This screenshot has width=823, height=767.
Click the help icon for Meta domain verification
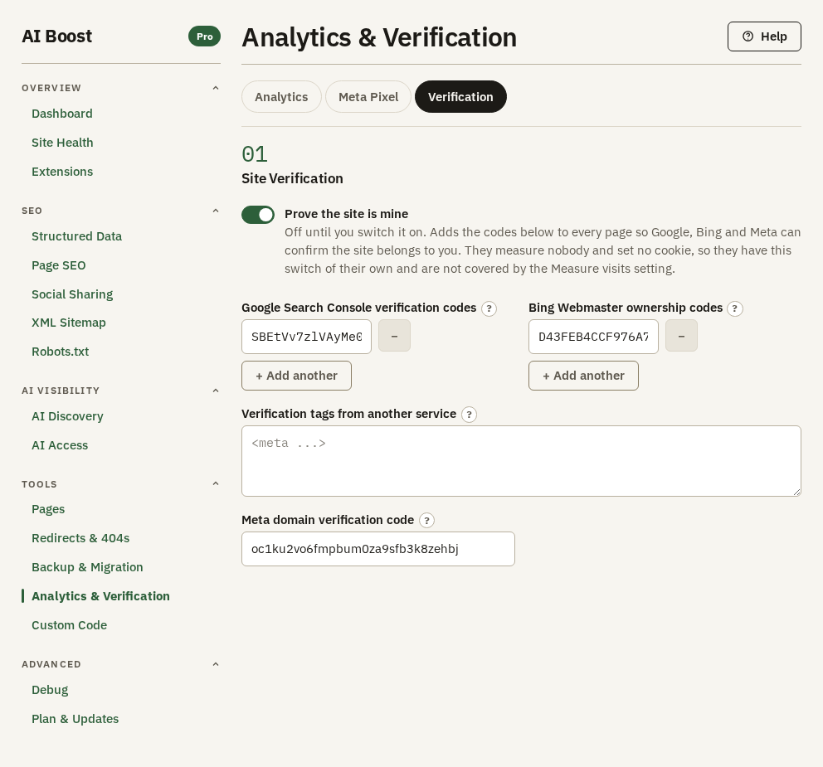click(426, 521)
